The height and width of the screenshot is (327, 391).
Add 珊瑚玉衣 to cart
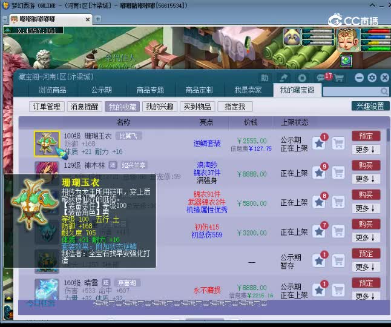[338, 144]
